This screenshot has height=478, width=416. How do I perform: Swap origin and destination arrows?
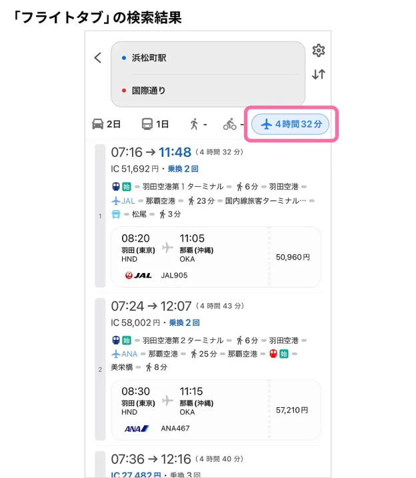click(319, 75)
